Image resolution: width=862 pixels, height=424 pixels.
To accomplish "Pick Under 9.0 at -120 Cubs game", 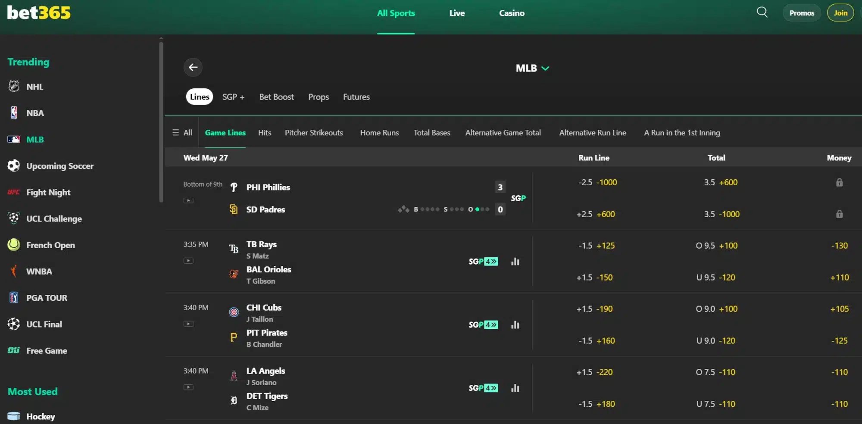I will tap(716, 341).
